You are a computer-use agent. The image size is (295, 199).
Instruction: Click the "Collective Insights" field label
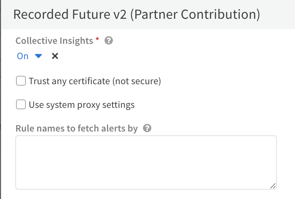point(54,41)
